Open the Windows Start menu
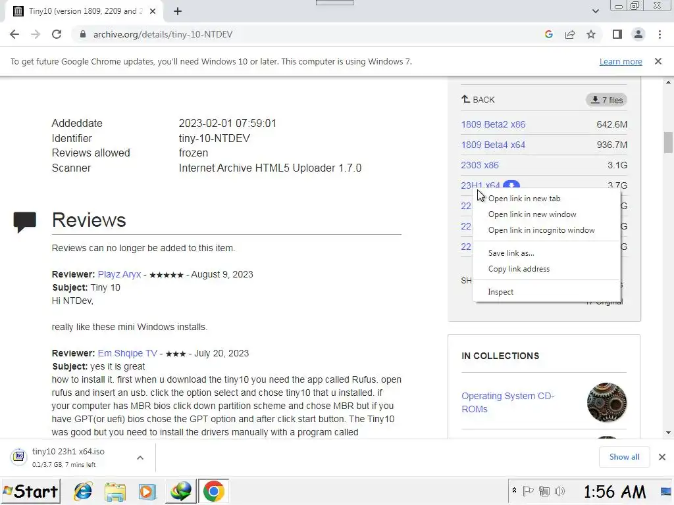Viewport: 674px width, 505px height. click(30, 491)
